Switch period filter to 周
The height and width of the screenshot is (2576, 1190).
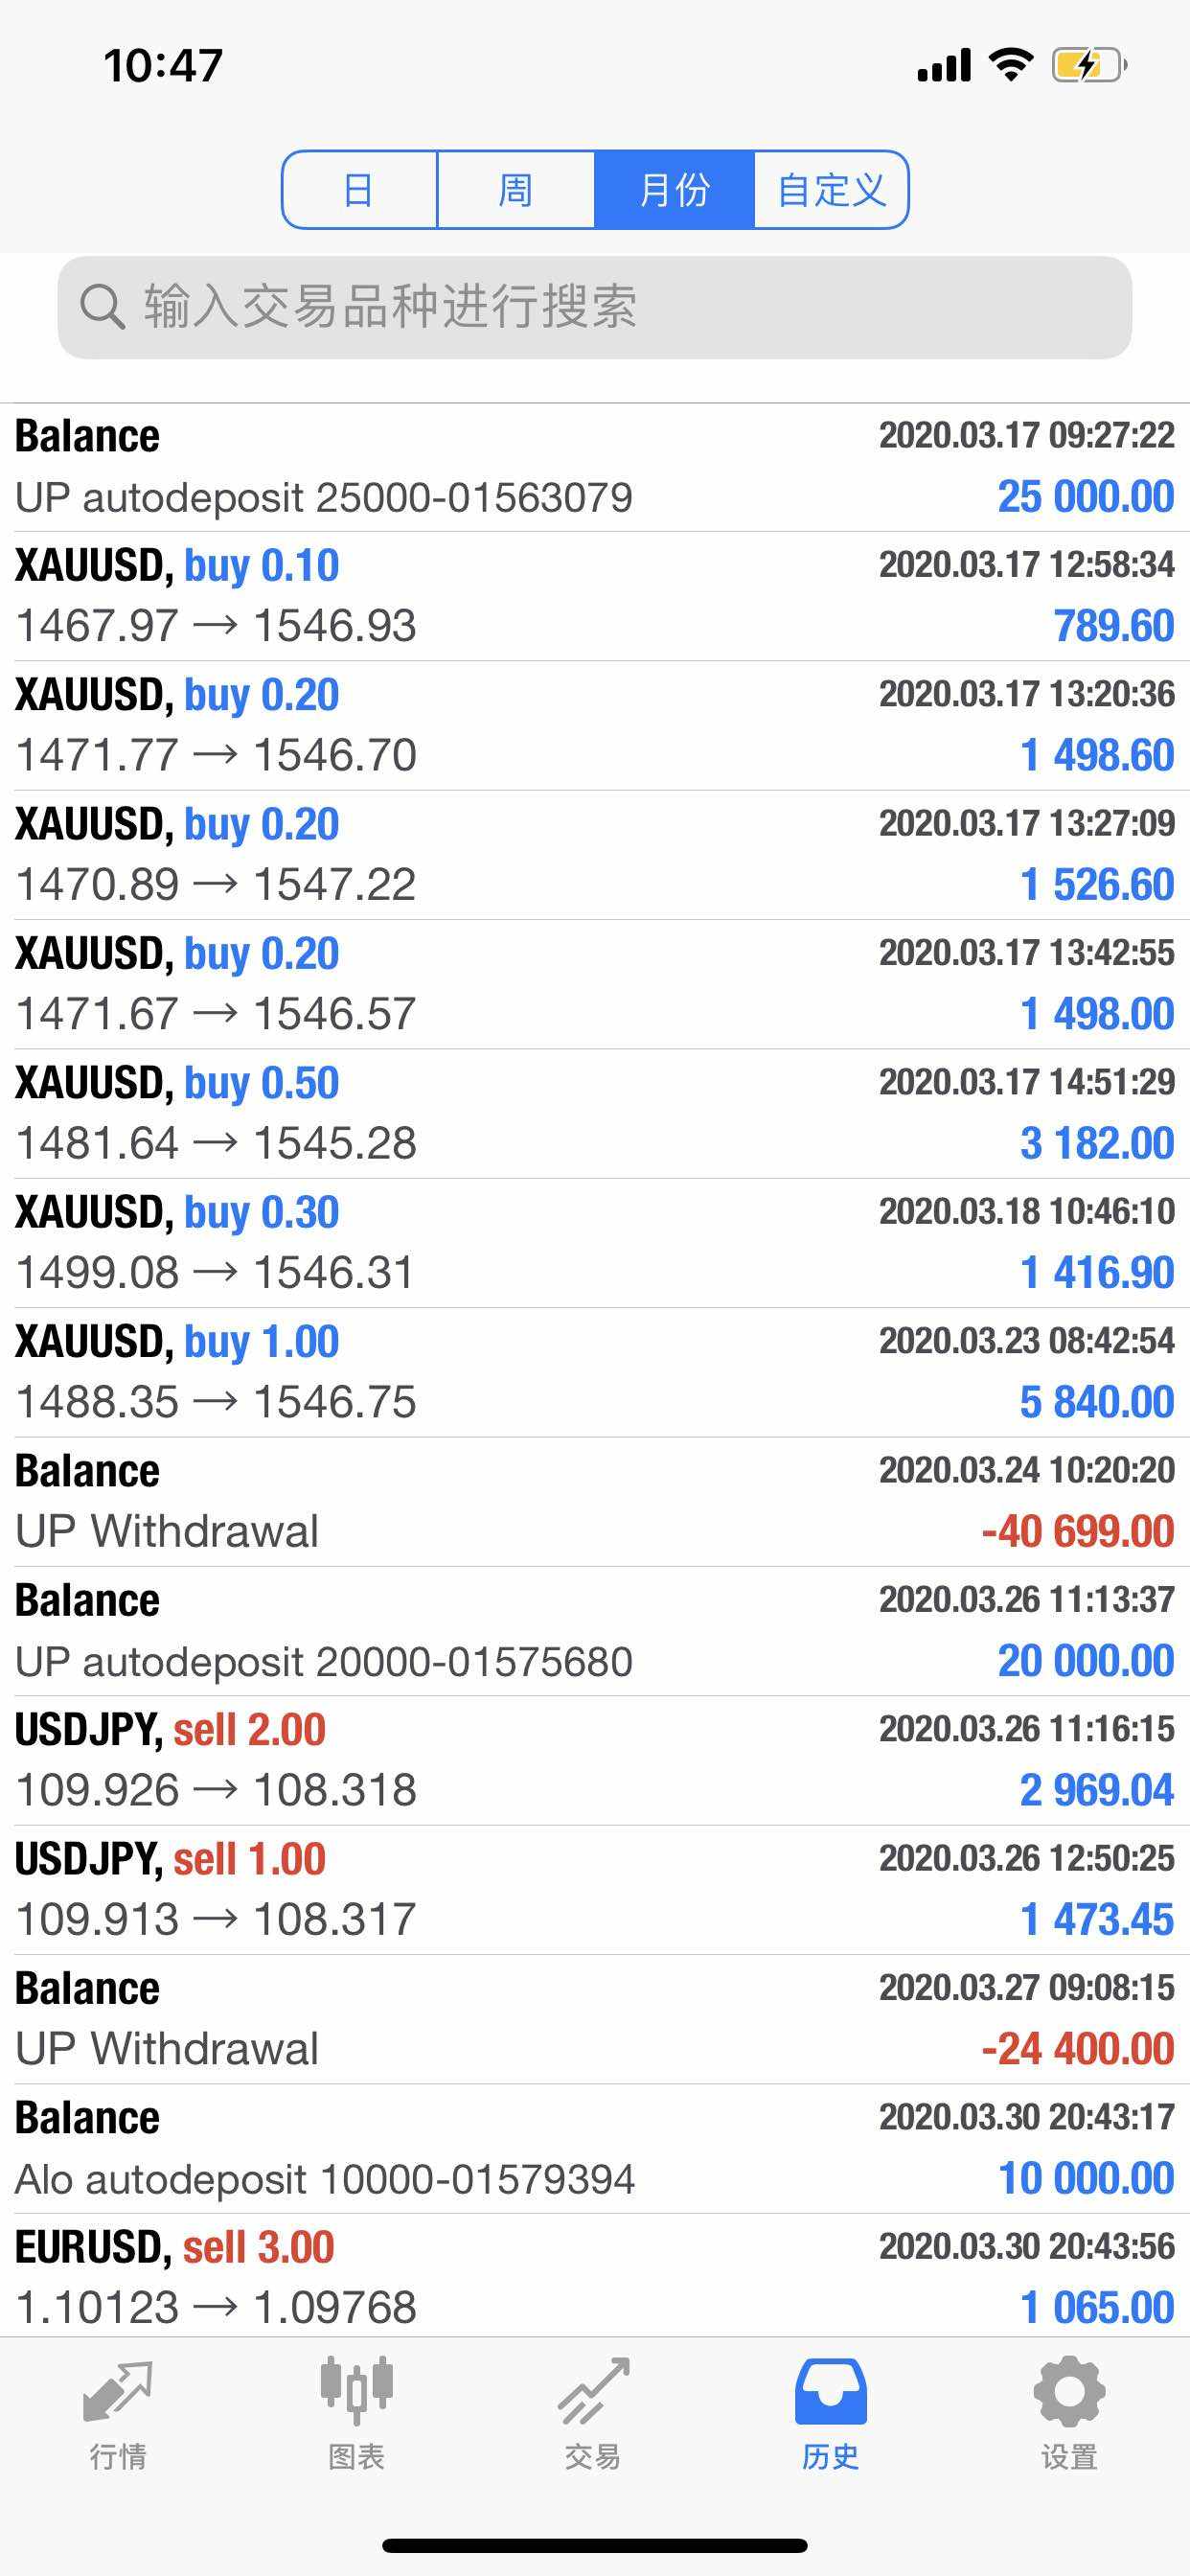point(516,190)
